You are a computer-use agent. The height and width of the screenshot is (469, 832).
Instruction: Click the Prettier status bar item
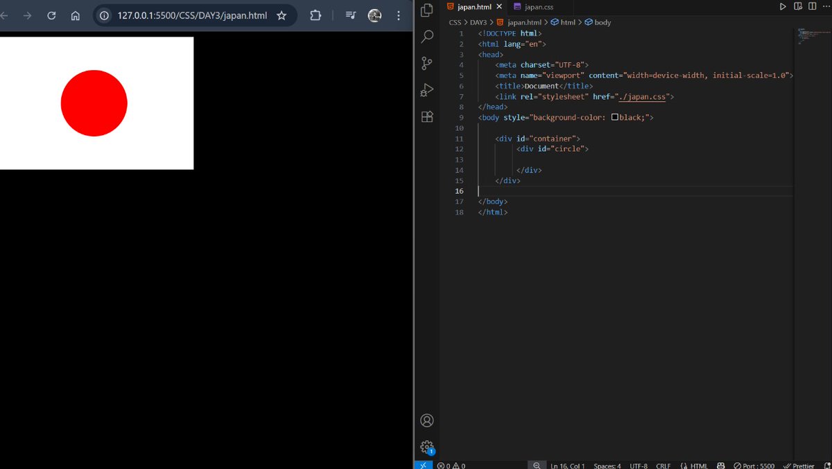pyautogui.click(x=799, y=466)
